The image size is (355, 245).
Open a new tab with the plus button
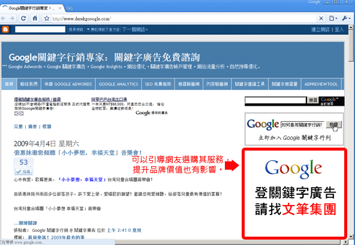pos(70,8)
